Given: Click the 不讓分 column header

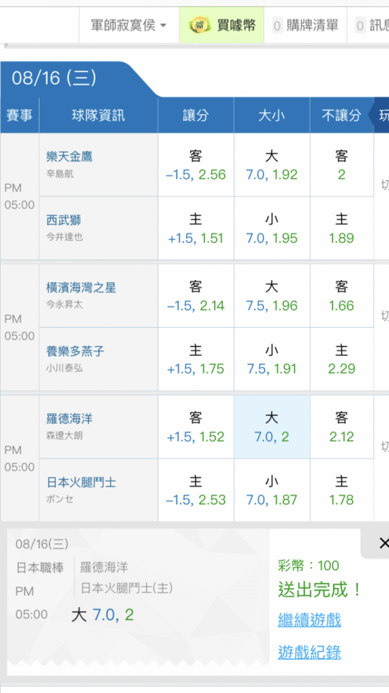Looking at the screenshot, I should point(341,116).
